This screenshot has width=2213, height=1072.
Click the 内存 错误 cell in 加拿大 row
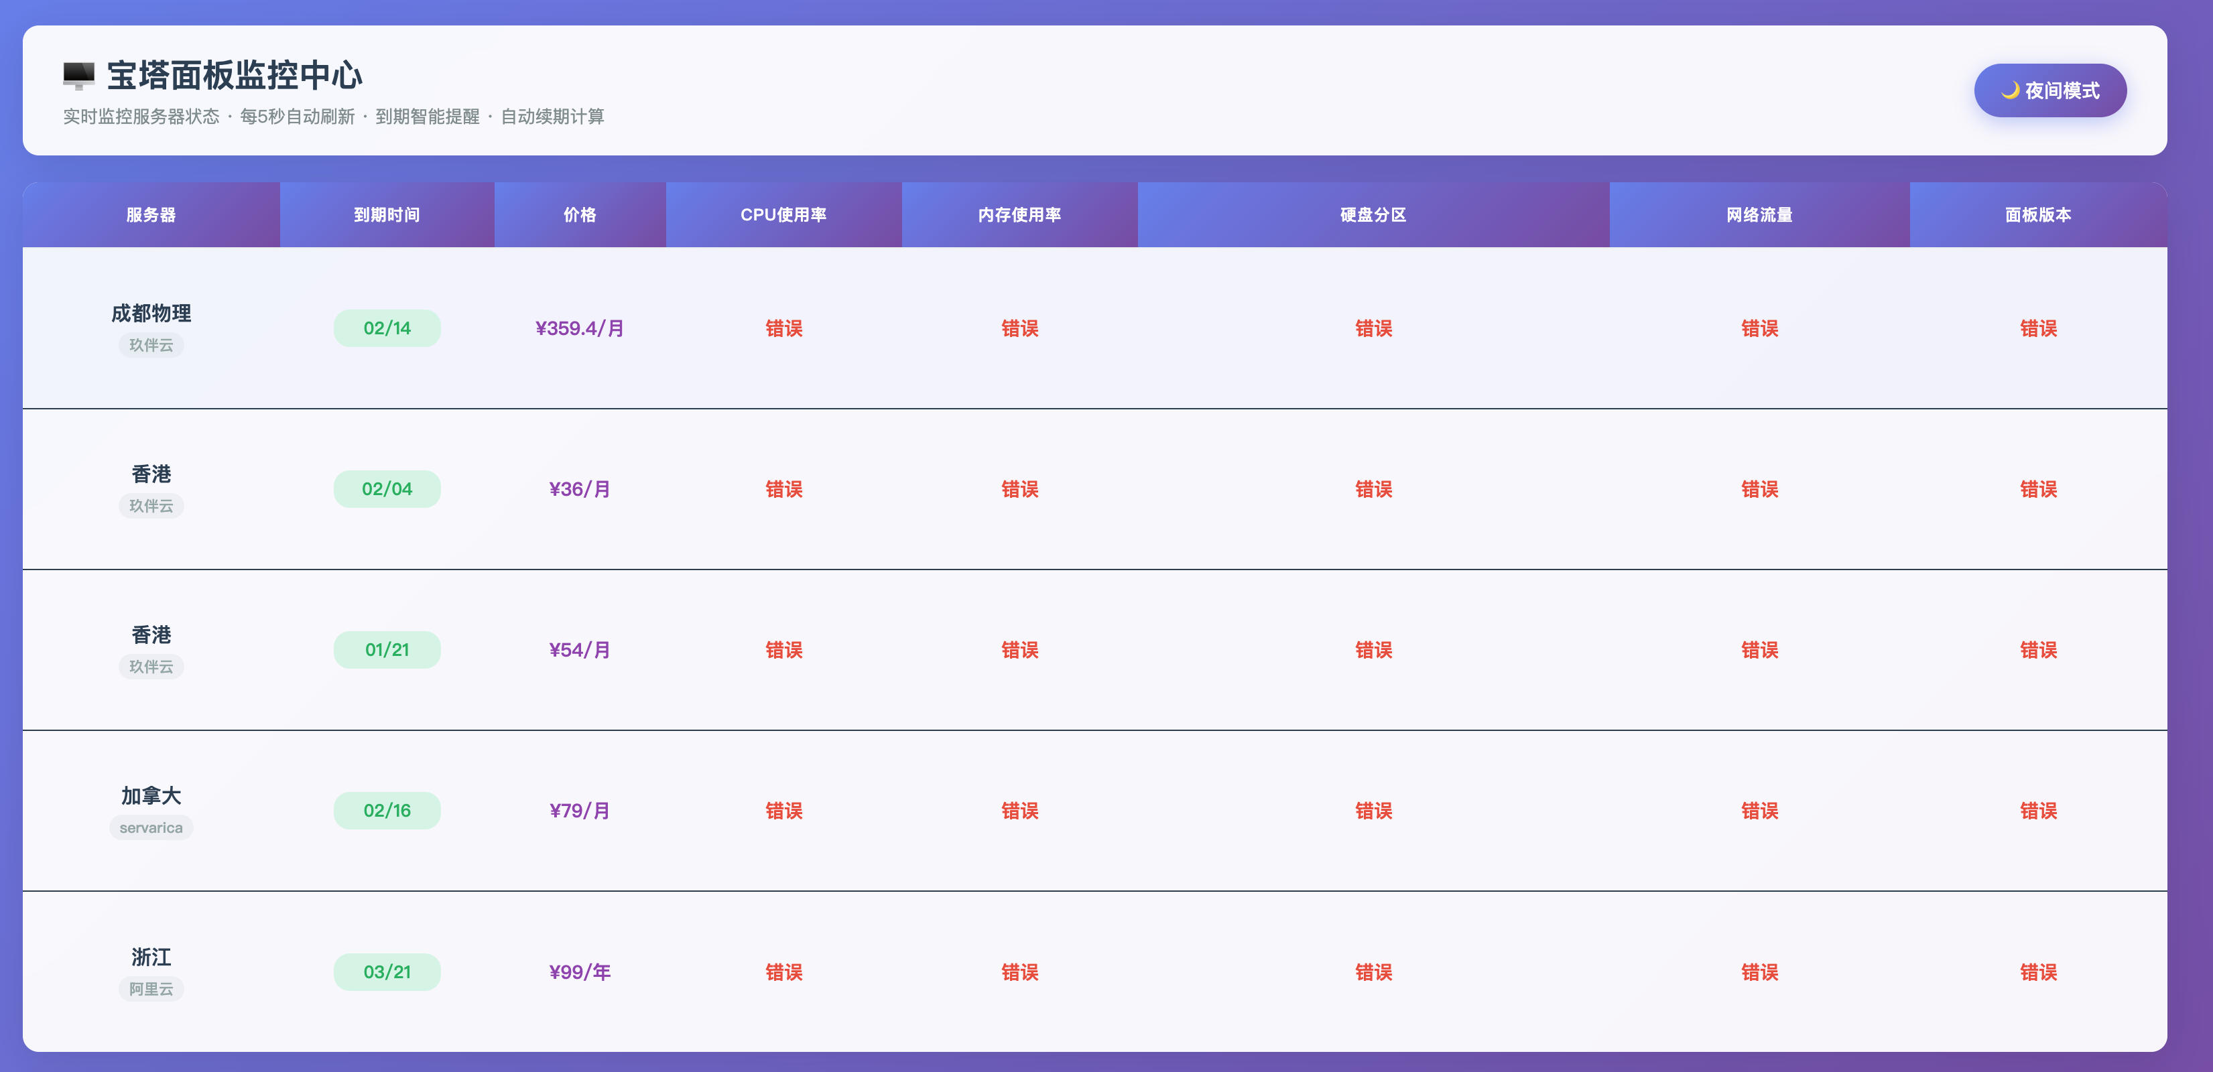(1020, 810)
